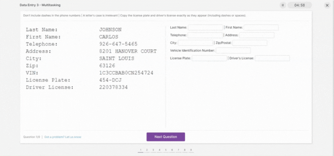Select question page 5

166,150
